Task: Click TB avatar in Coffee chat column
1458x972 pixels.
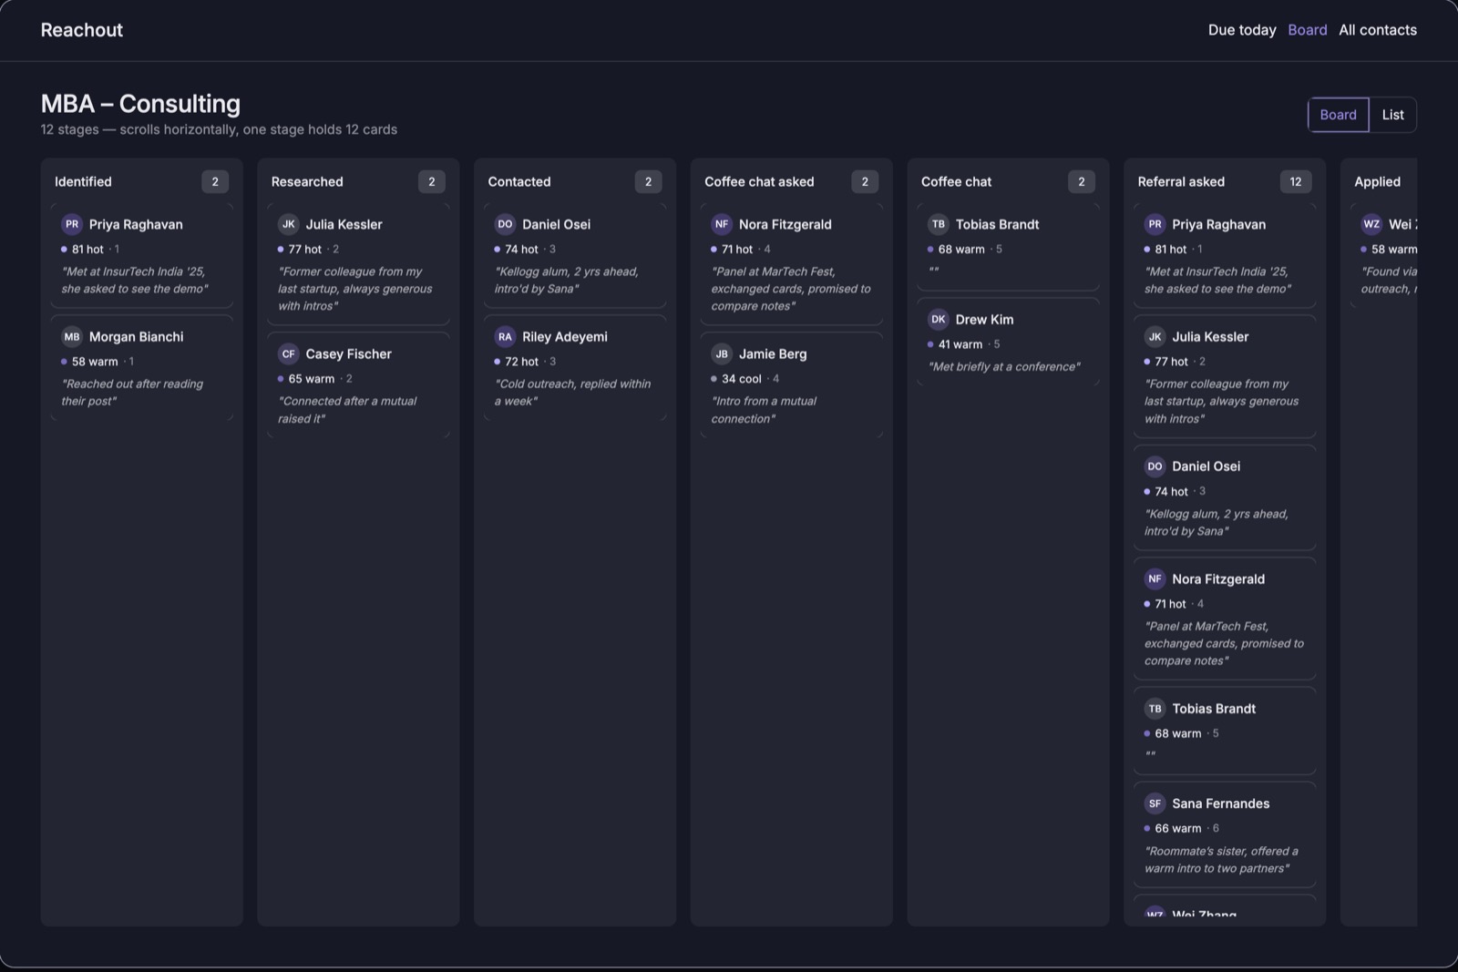Action: click(x=939, y=224)
